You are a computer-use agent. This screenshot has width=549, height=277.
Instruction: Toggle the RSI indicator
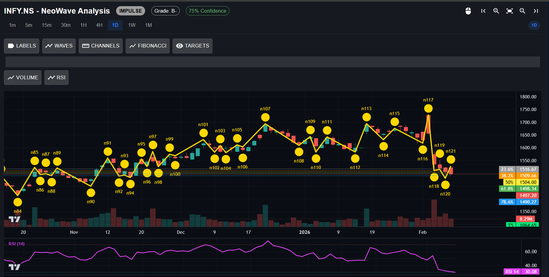[56, 78]
